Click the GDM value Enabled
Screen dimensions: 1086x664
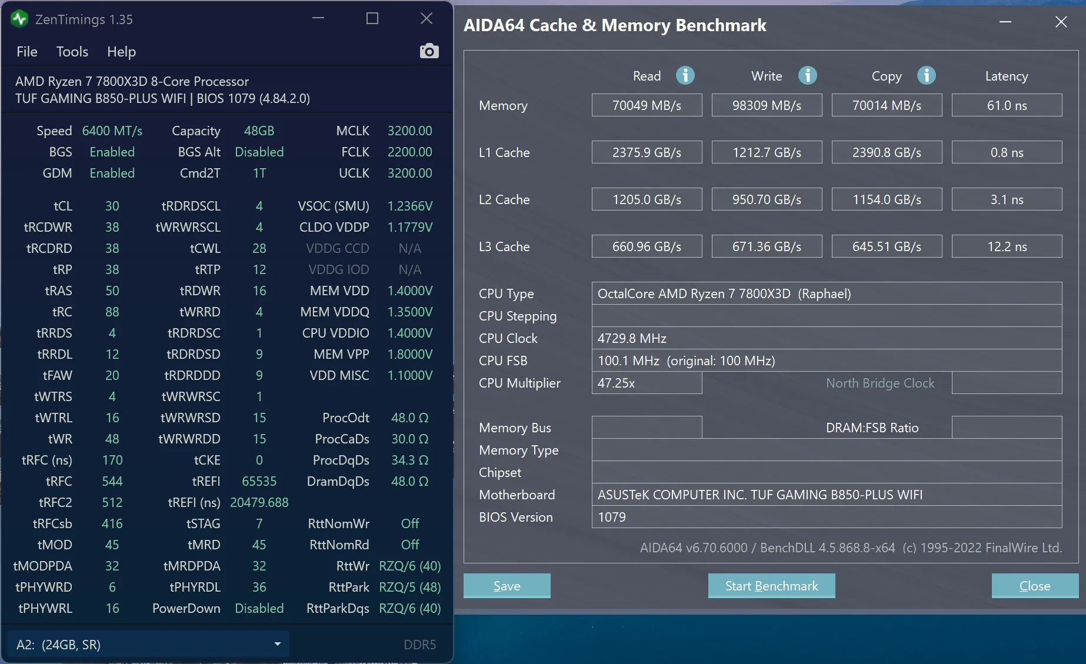coord(112,173)
